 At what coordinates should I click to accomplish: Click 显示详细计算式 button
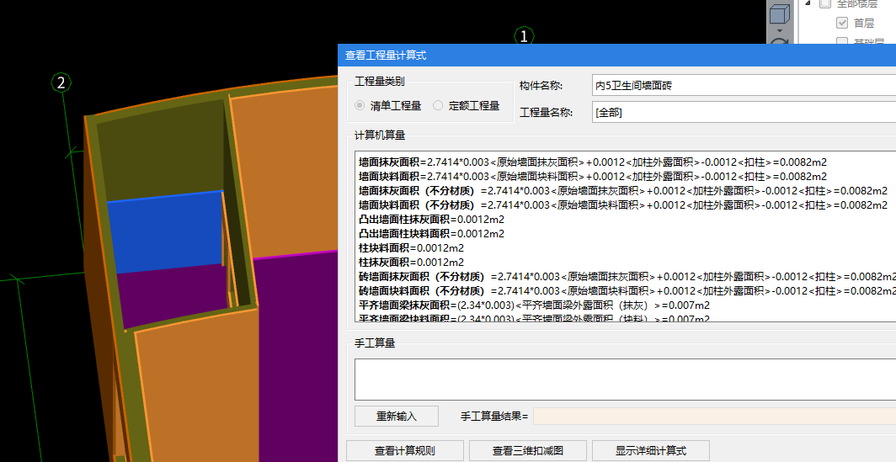pos(651,450)
